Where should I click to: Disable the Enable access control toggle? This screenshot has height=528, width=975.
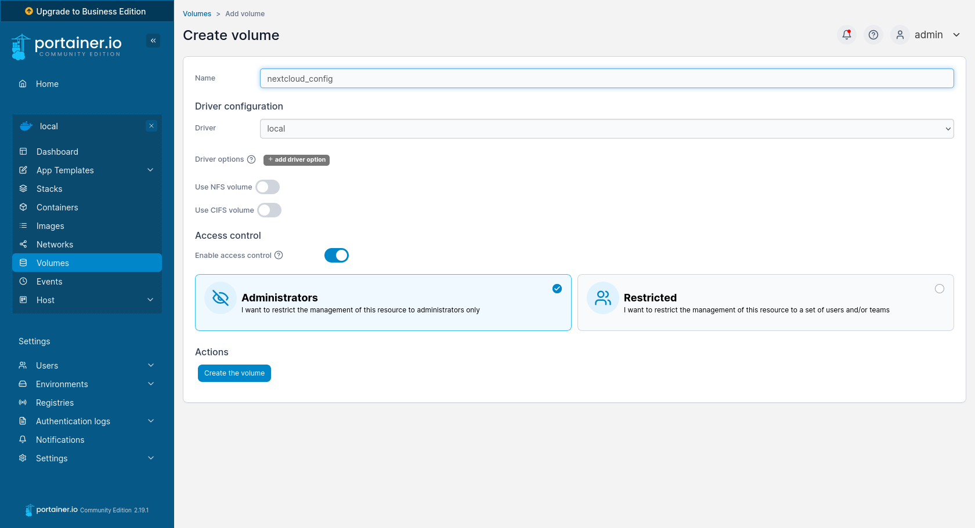[x=337, y=255]
